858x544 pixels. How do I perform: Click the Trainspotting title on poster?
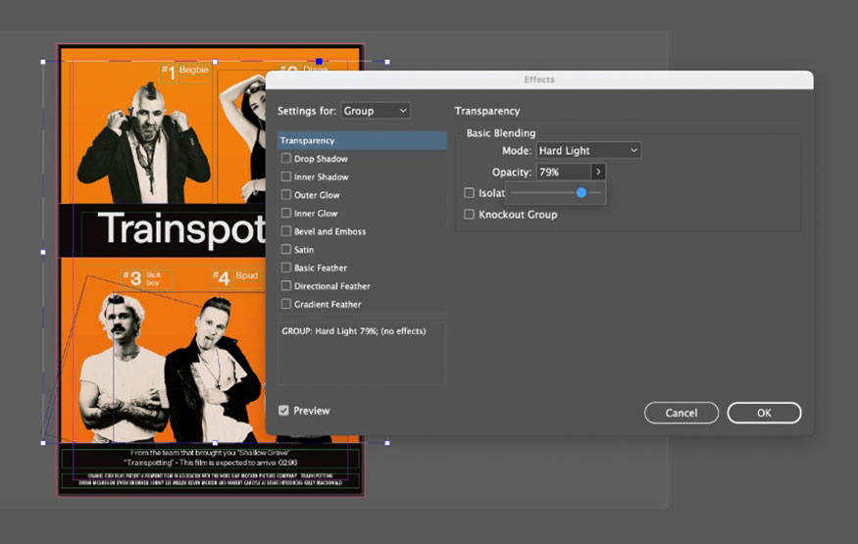181,228
